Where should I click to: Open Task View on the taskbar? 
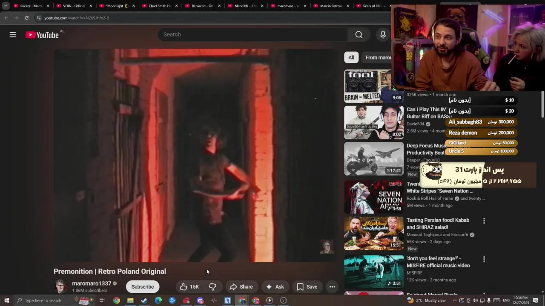[102, 300]
